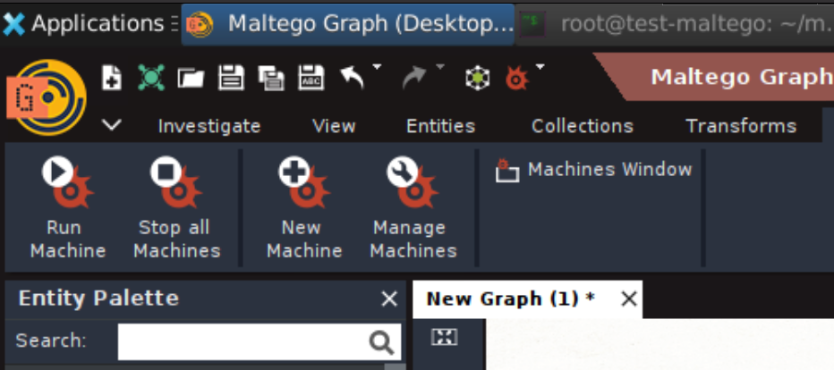Click the Save All stacked disks icon

tap(271, 79)
